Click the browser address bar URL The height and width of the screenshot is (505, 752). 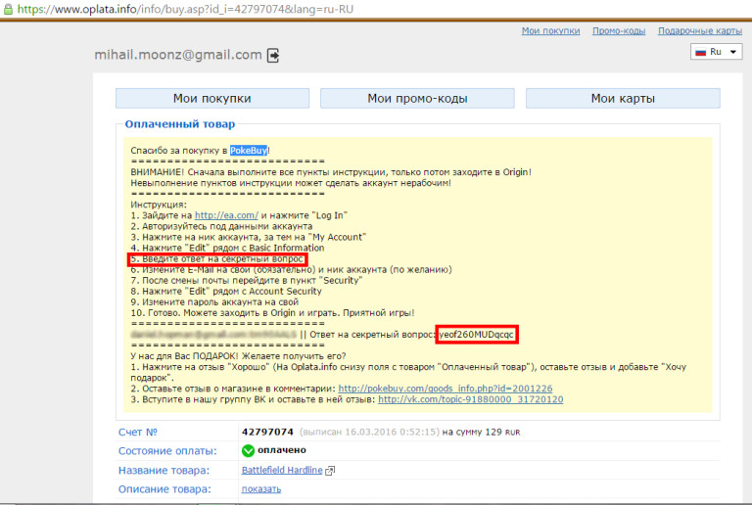(x=186, y=9)
